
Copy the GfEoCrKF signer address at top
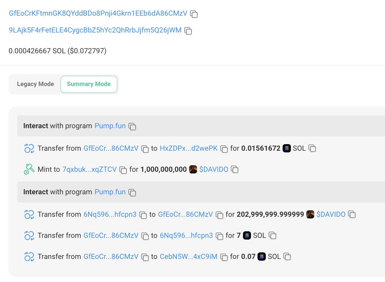coord(194,14)
